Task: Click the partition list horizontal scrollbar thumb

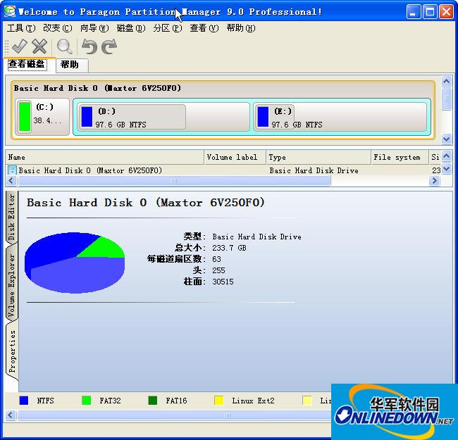Action: (x=174, y=181)
